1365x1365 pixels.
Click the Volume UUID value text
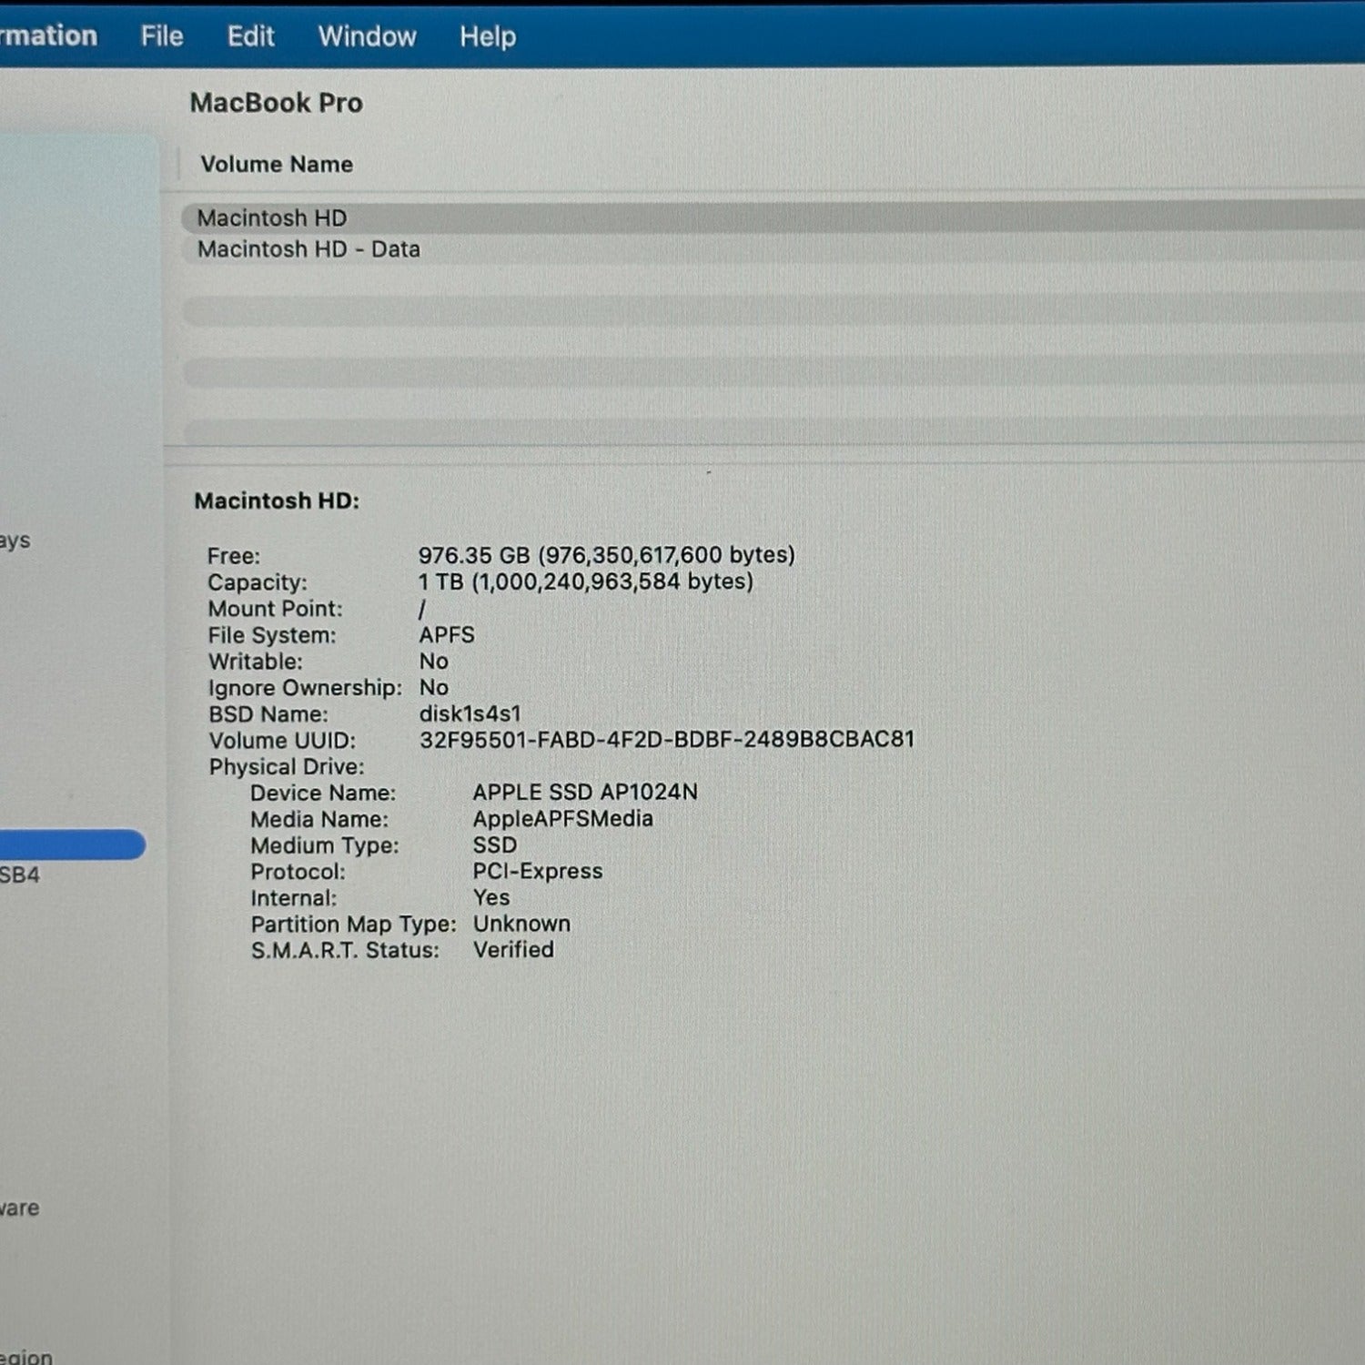pos(666,740)
